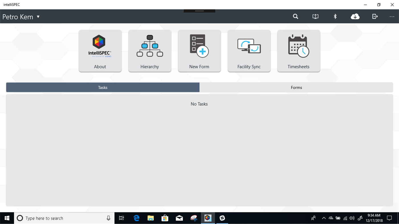This screenshot has width=399, height=224.
Task: Select the Tasks tab
Action: pyautogui.click(x=102, y=87)
